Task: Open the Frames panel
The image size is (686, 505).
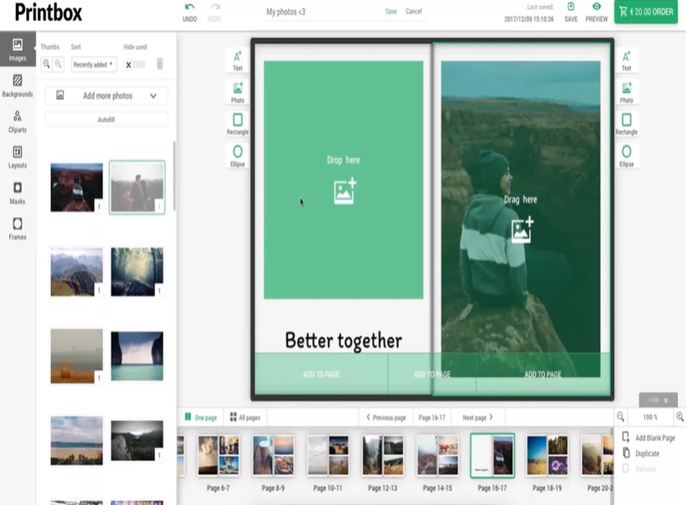Action: click(17, 228)
